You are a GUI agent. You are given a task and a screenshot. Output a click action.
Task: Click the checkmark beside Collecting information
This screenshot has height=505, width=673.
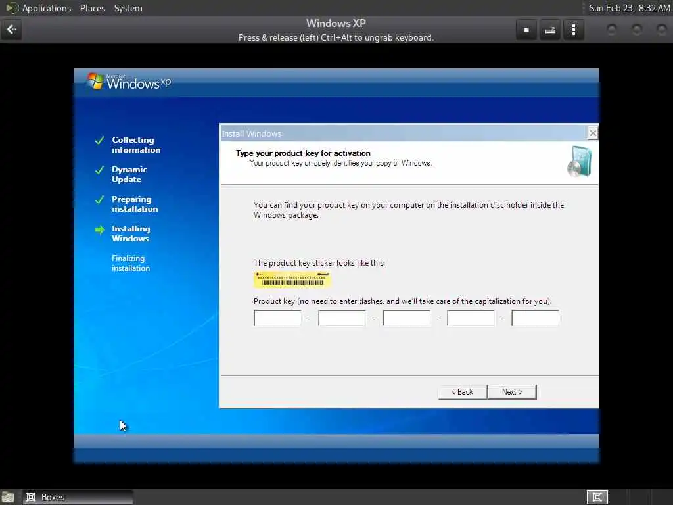[100, 141]
